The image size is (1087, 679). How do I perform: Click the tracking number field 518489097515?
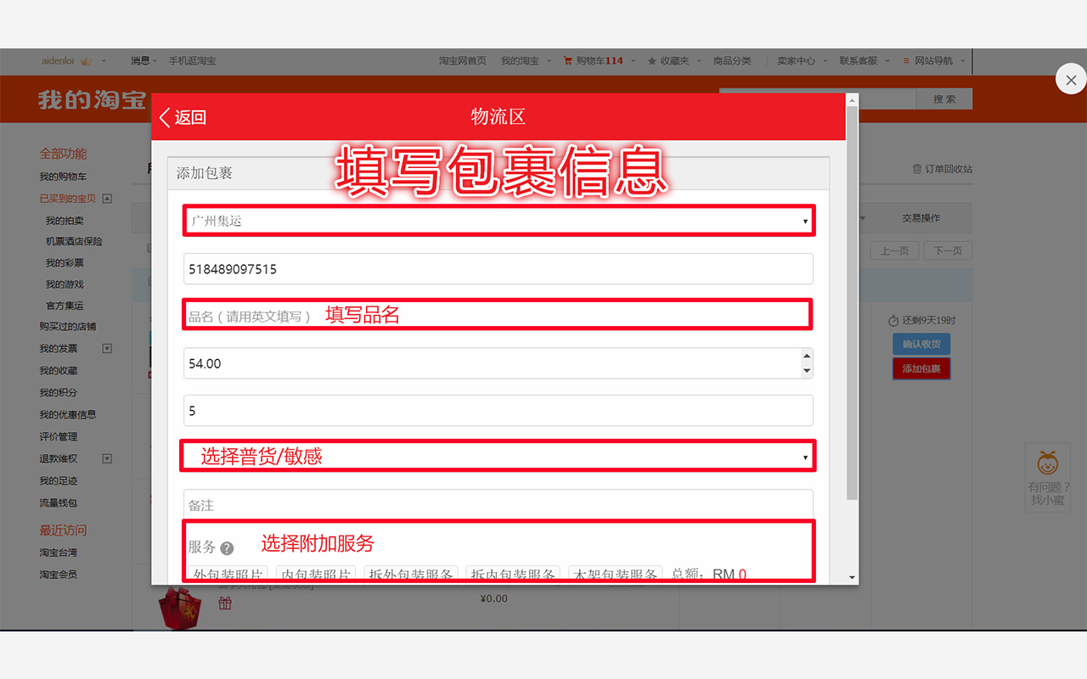coord(498,269)
